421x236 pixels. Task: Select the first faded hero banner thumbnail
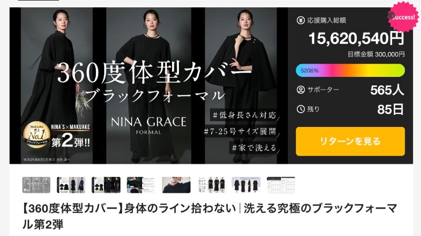click(36, 185)
